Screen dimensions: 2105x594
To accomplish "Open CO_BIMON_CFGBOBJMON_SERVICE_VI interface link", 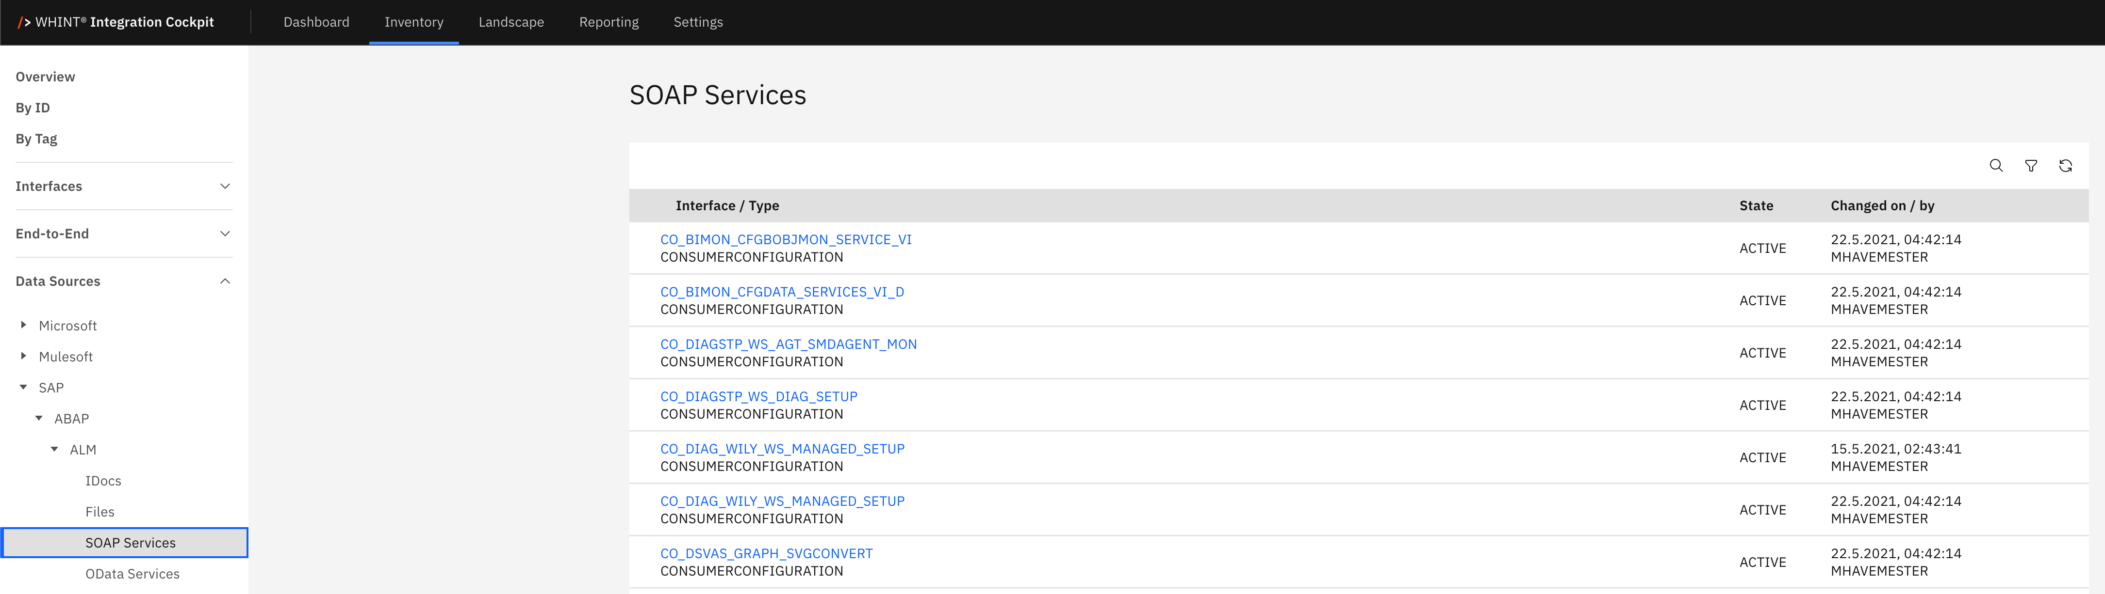I will point(785,239).
